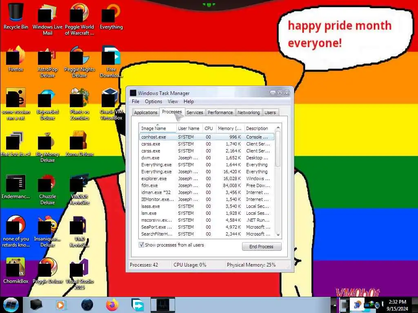The width and height of the screenshot is (418, 313).
Task: Select the lsm.exe process row
Action: coord(207,213)
